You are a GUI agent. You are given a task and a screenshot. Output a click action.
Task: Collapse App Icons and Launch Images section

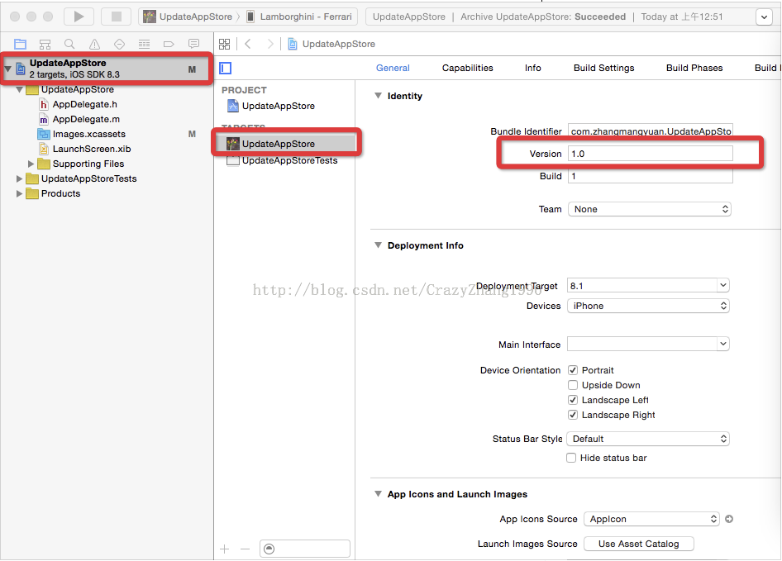pos(378,494)
